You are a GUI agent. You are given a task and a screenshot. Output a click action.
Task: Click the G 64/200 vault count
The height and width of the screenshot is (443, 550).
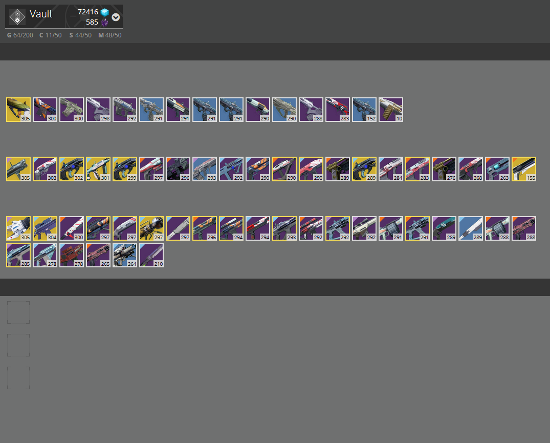(x=20, y=35)
